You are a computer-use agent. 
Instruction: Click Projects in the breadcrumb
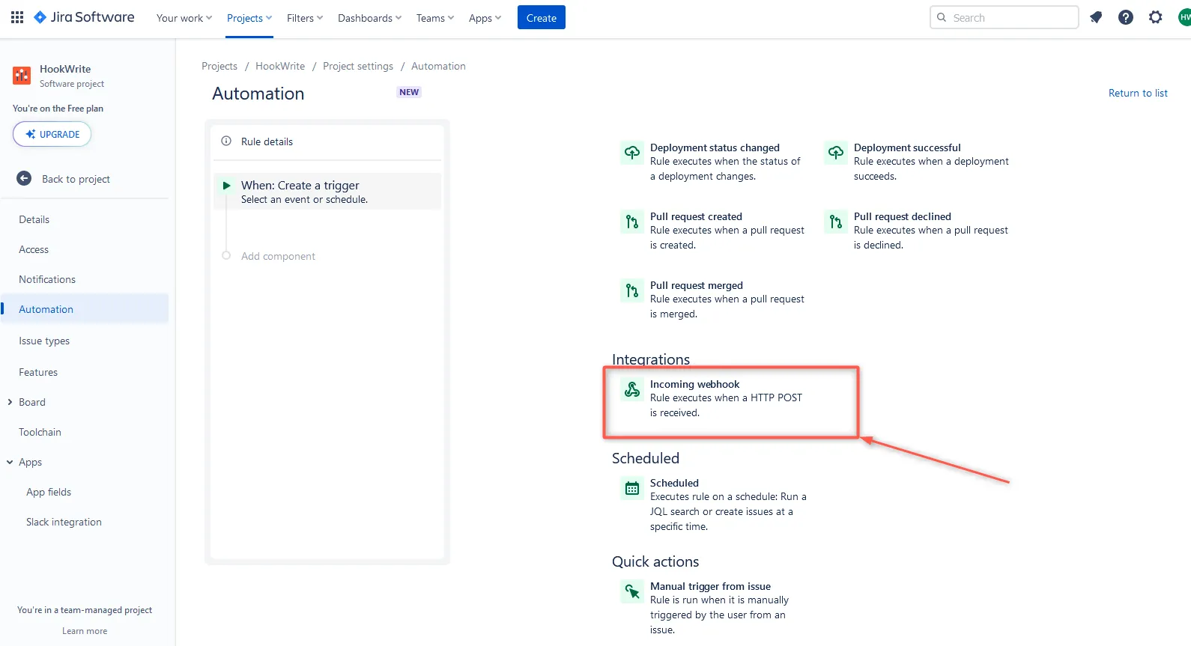click(219, 66)
